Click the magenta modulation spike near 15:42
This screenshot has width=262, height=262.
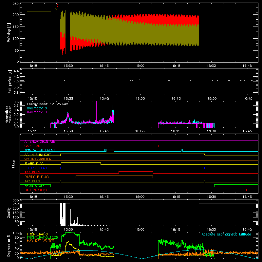(96, 112)
